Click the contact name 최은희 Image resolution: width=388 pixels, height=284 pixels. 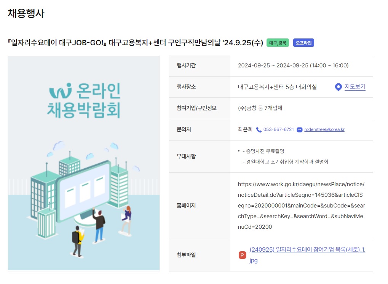(x=245, y=130)
